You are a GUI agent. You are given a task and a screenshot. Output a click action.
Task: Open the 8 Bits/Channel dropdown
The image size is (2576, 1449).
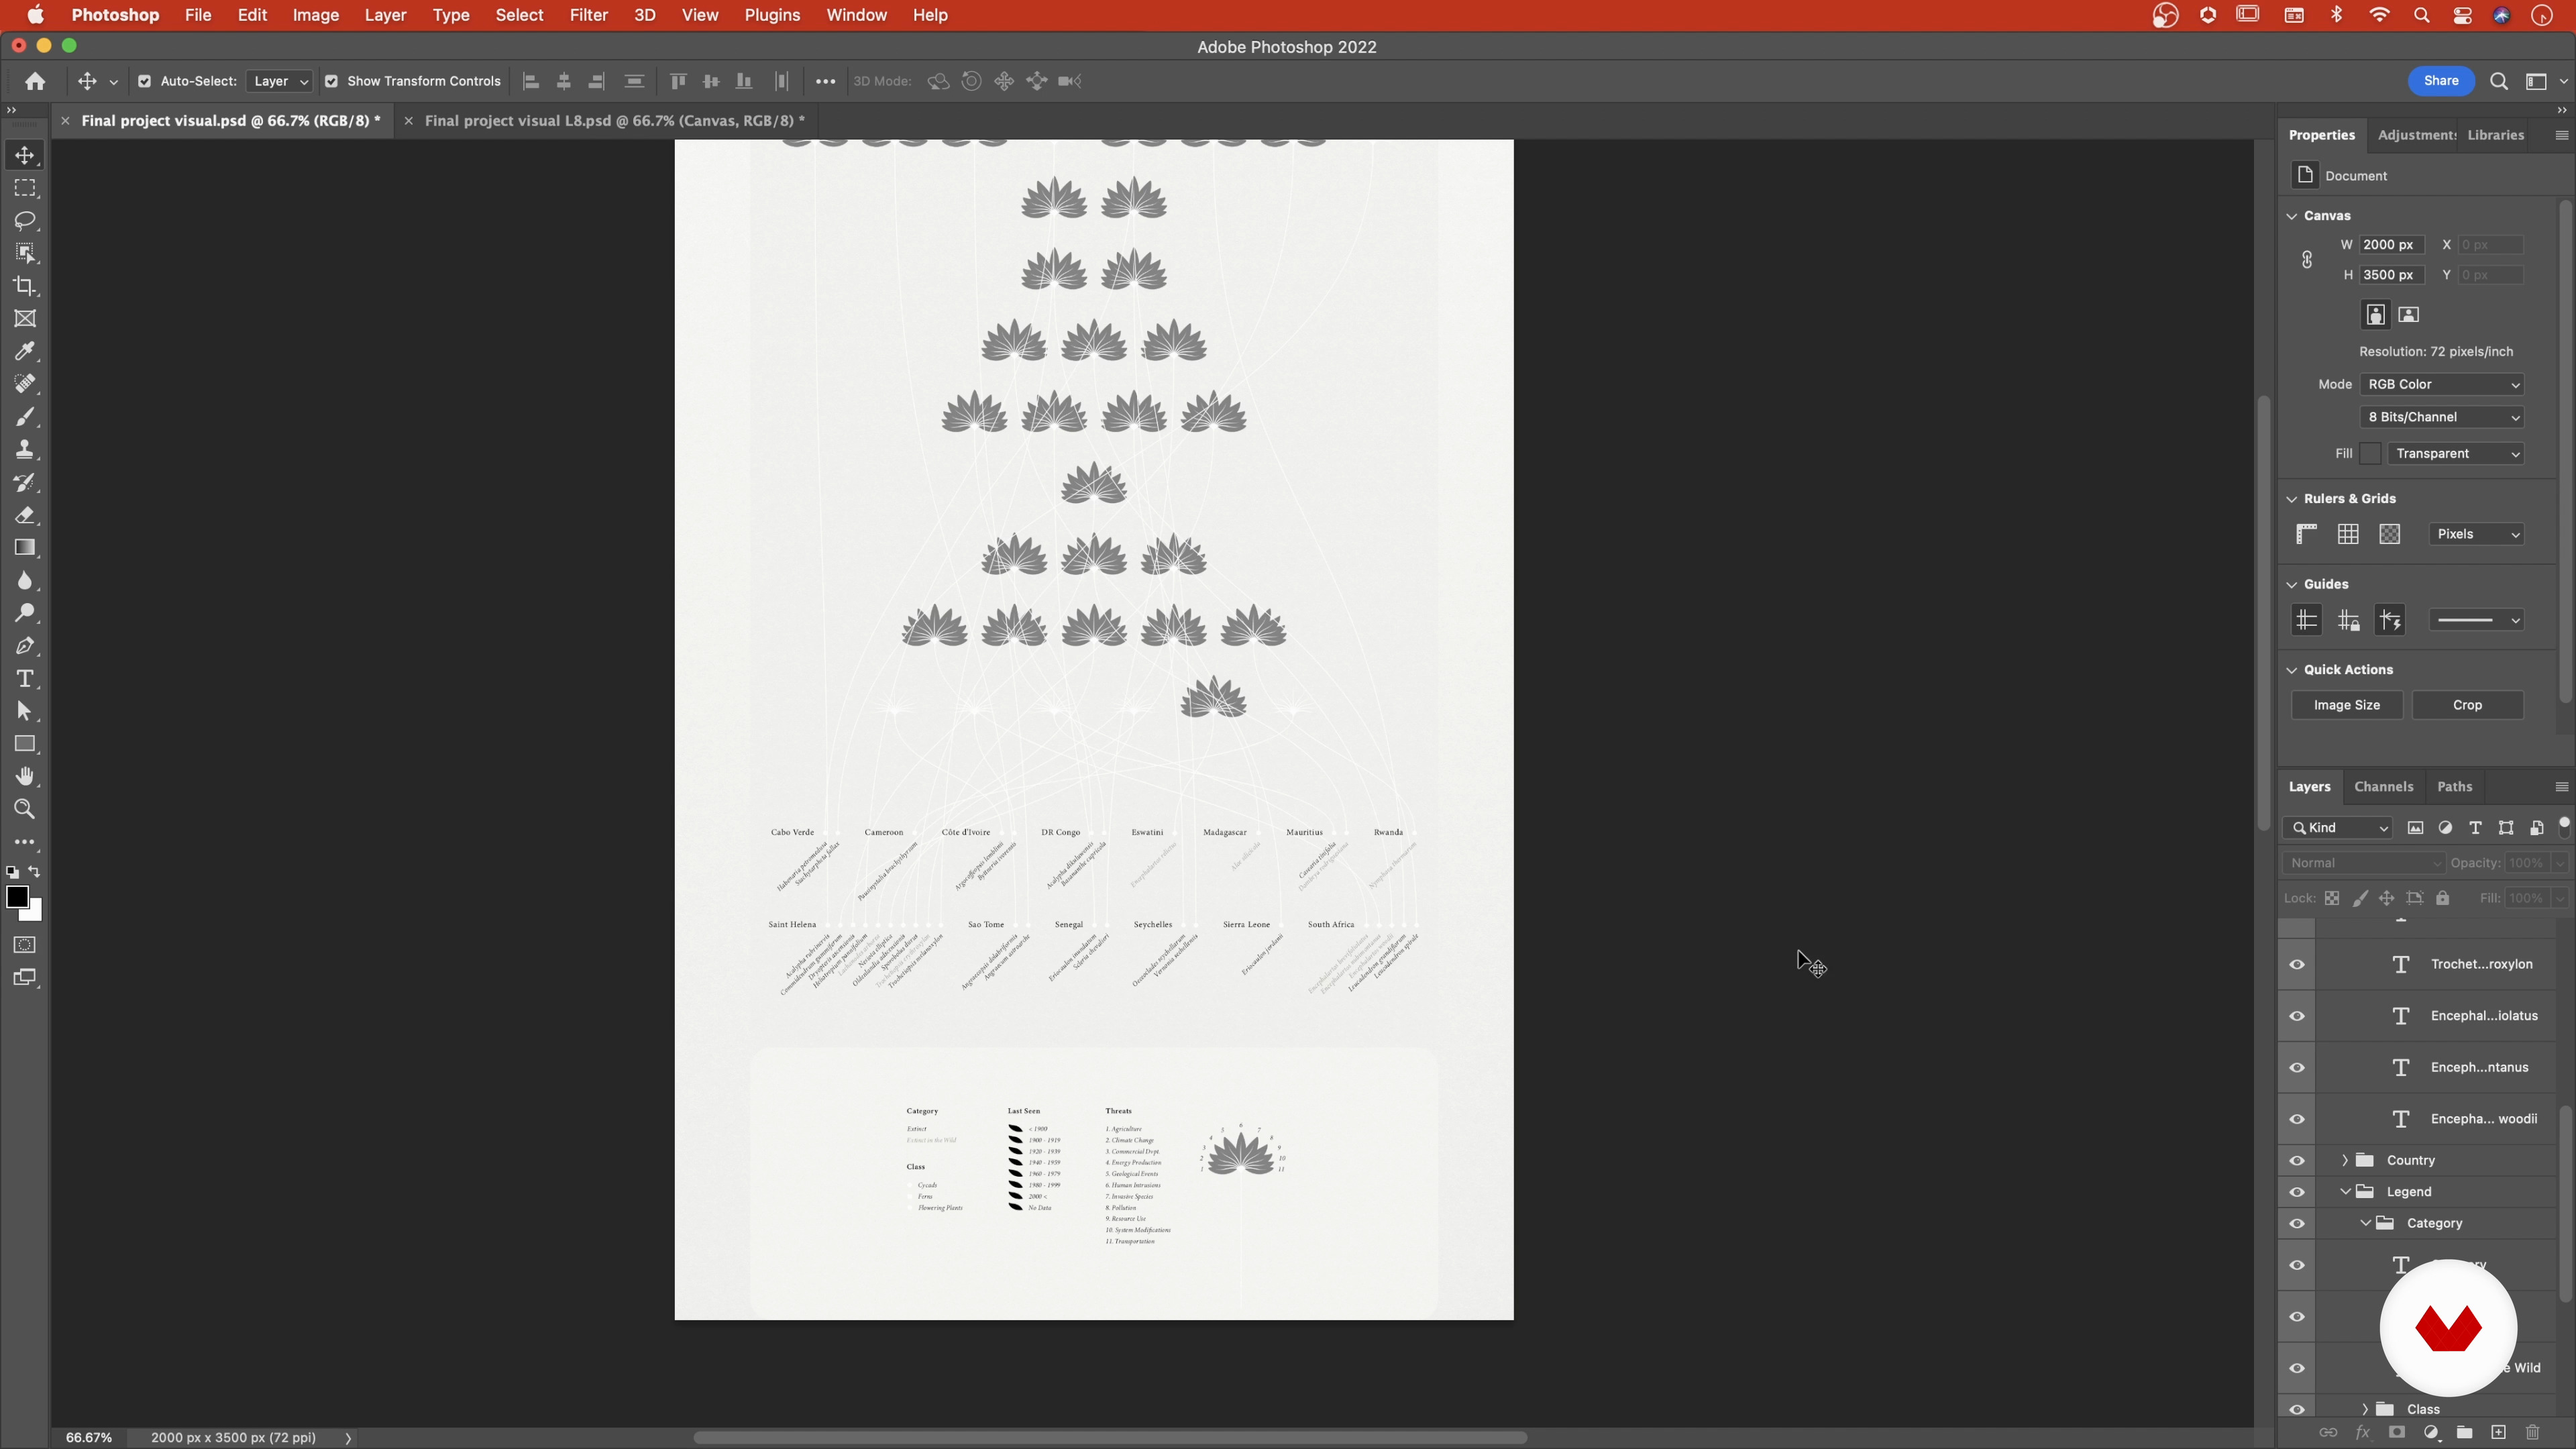[2442, 417]
